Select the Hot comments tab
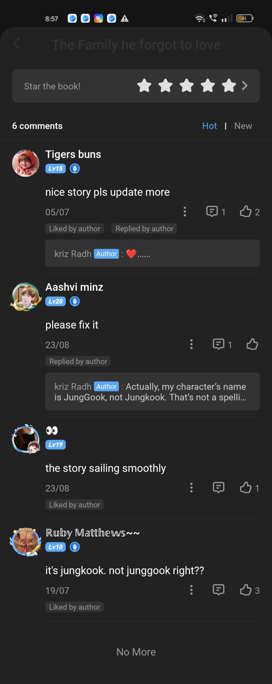This screenshot has height=684, width=272. pyautogui.click(x=209, y=126)
